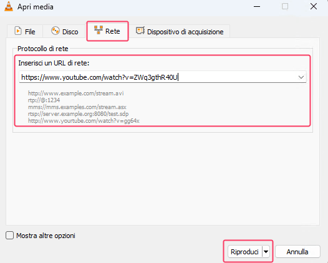Image resolution: width=328 pixels, height=263 pixels.
Task: Click example text 'rtp://@:1234'
Action: pos(44,100)
